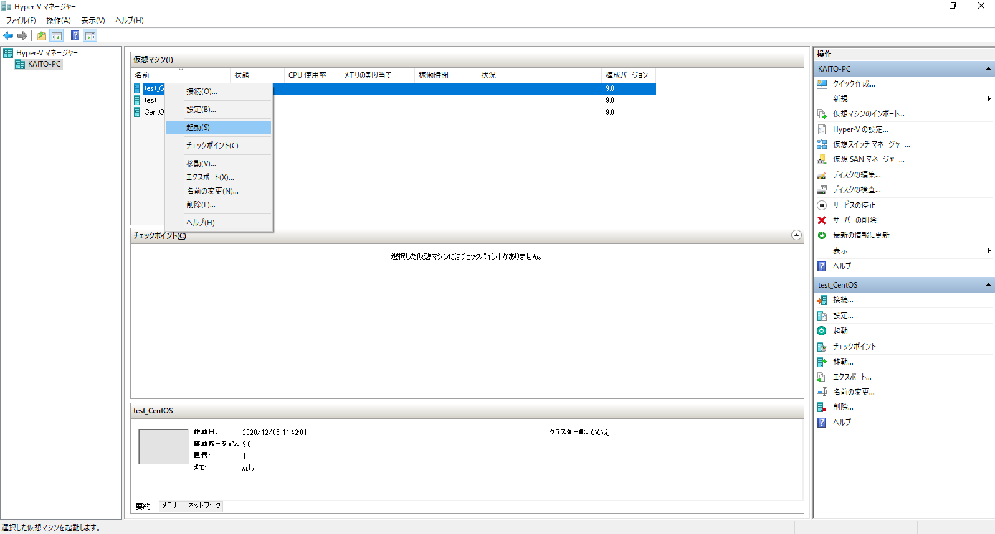
Task: Launch 仮想スイッチ マネージャー
Action: [x=871, y=144]
